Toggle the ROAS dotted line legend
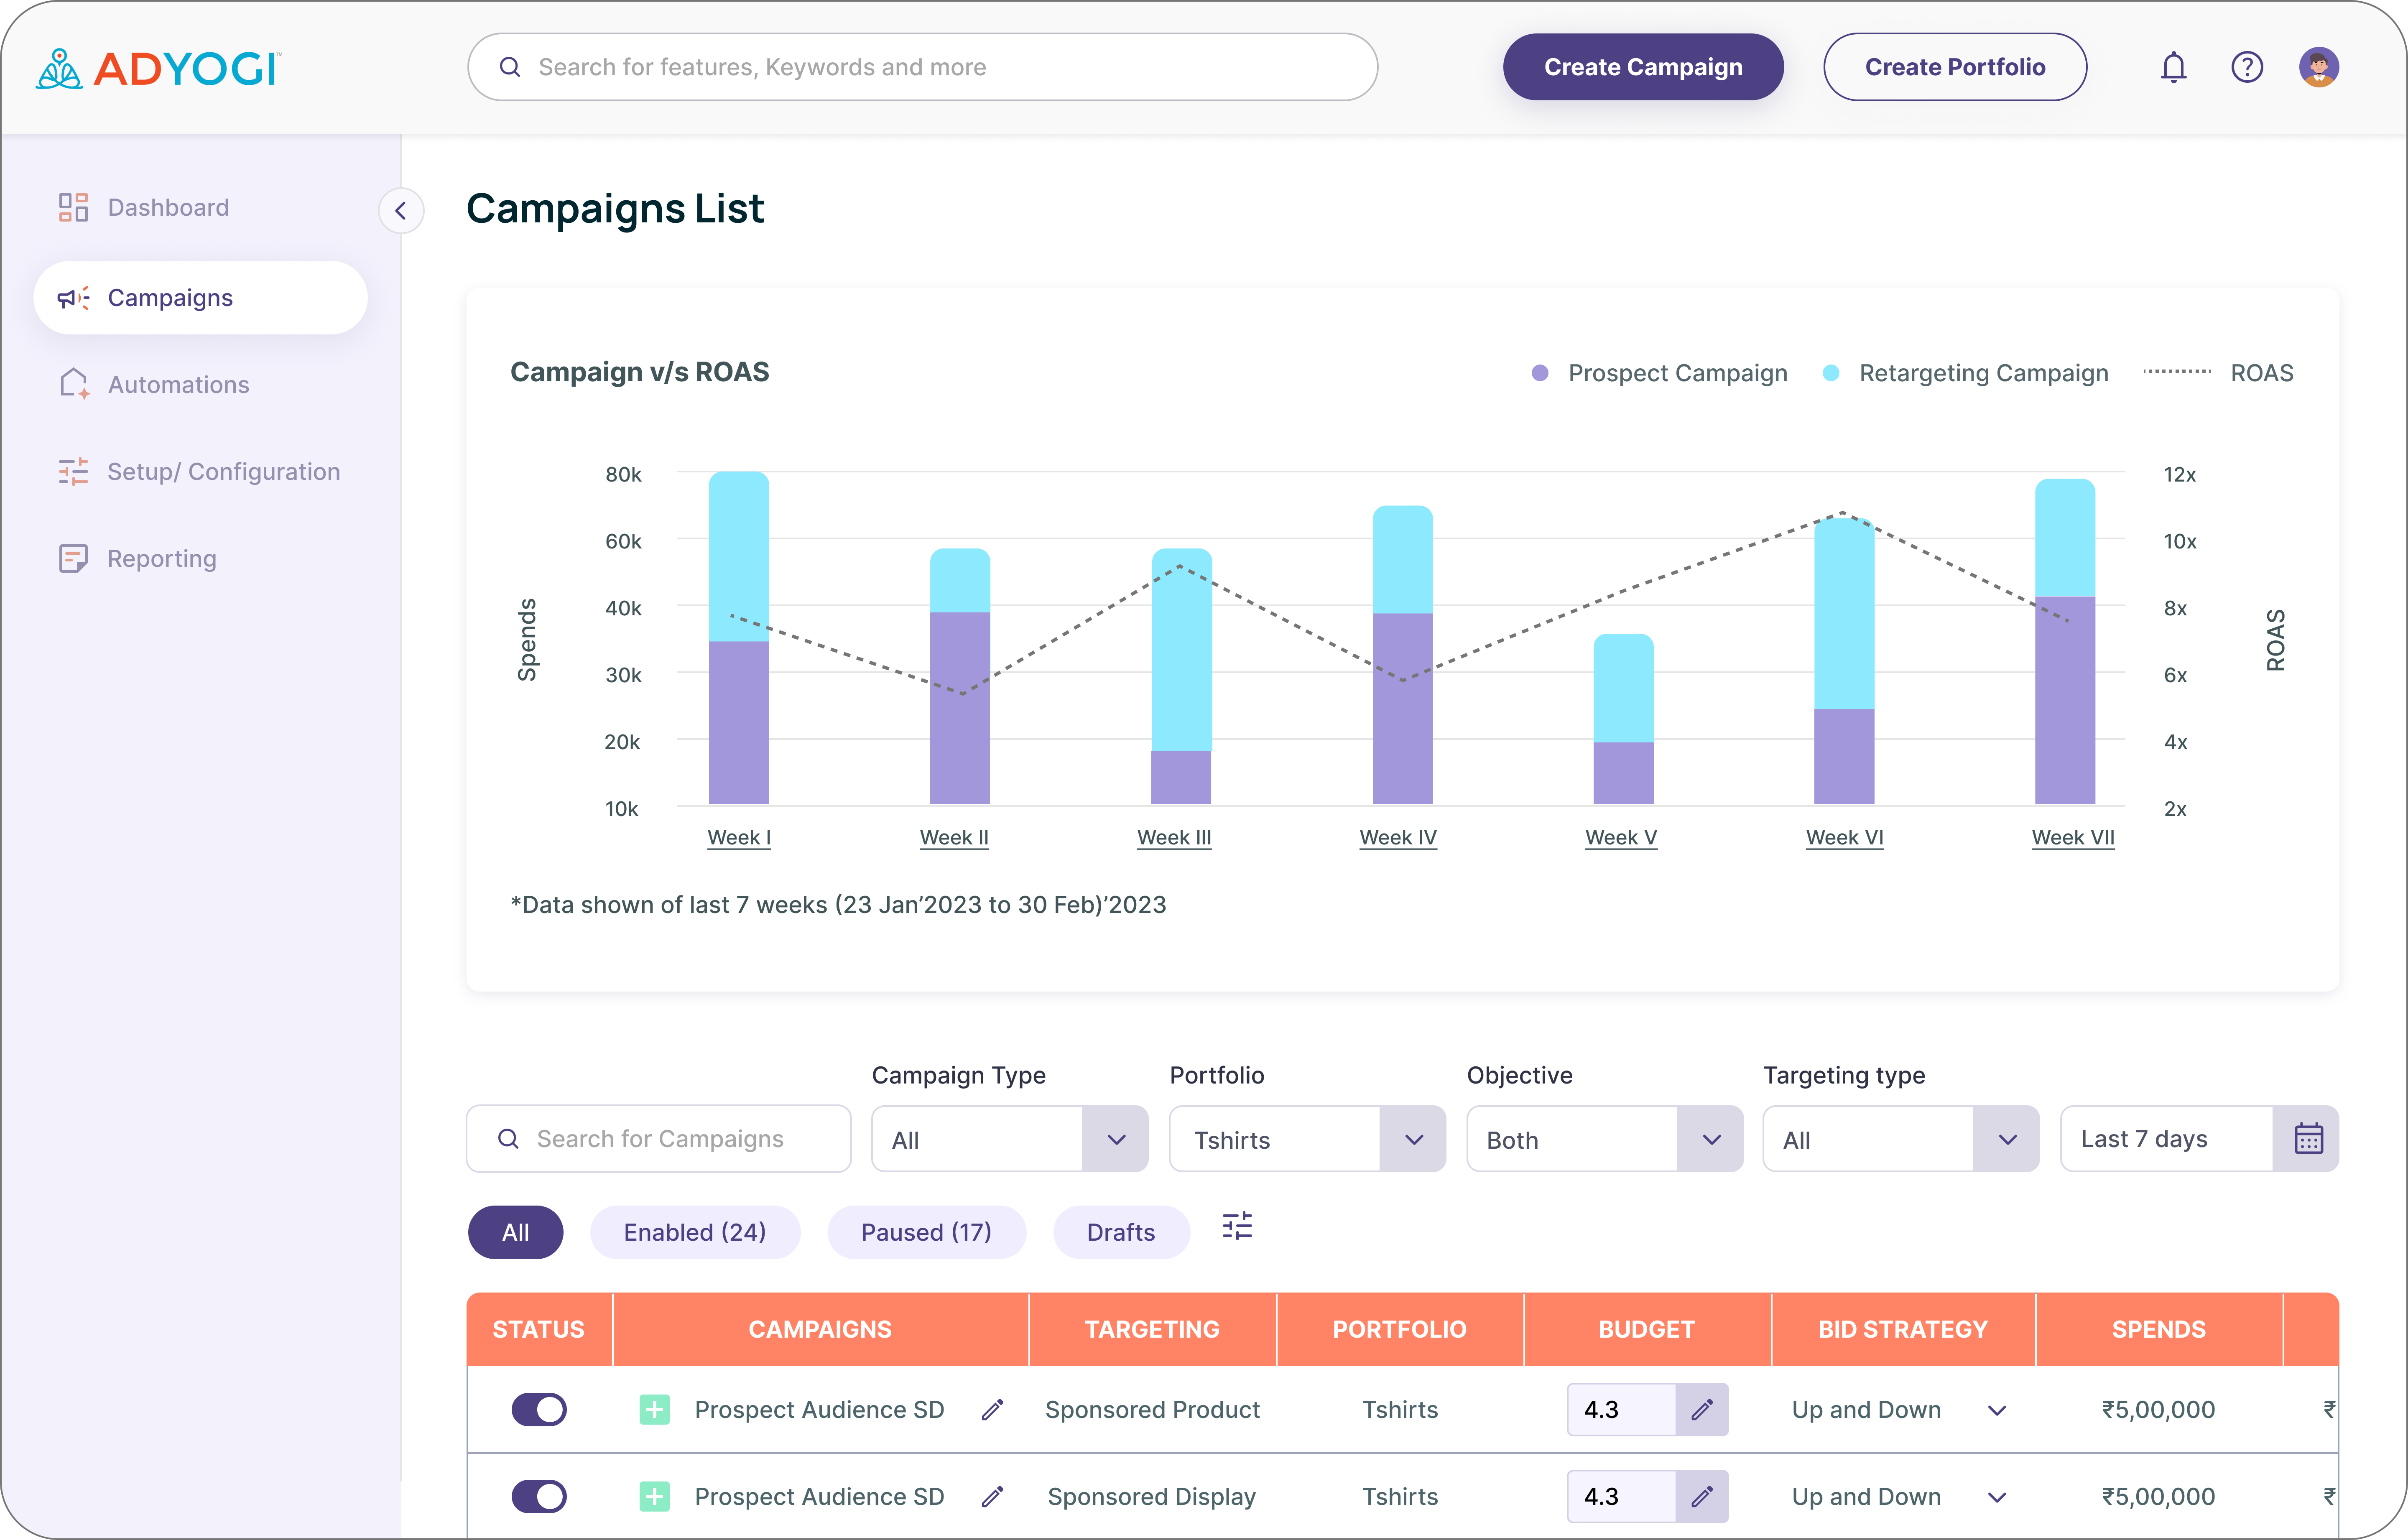Viewport: 2408px width, 1540px height. pyautogui.click(x=2218, y=373)
